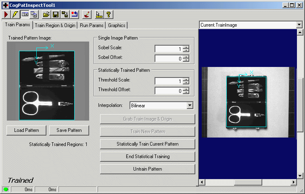Click the vertical scrollbar thumb in display
305x194 pixels.
click(300, 105)
